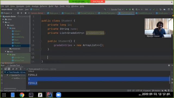This screenshot has height=98, width=174.
Task: Click the Monirul Hasan video thumbnail
Action: tap(159, 28)
